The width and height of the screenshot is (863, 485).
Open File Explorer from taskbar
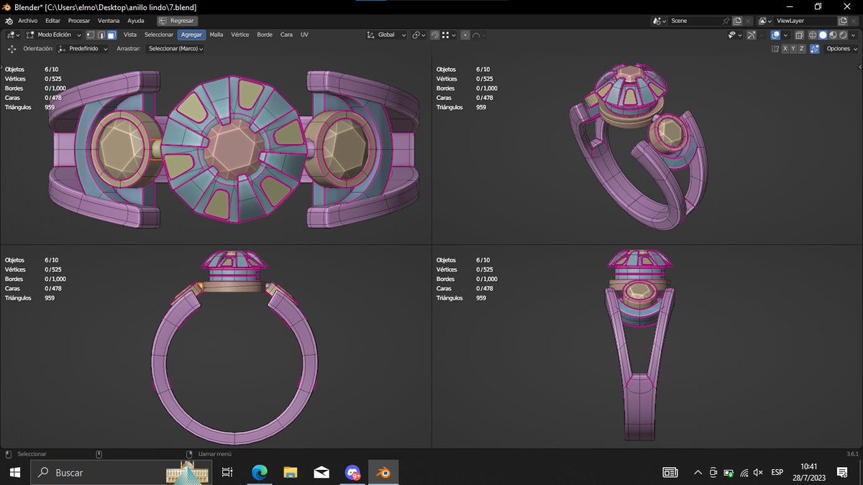[x=290, y=472]
